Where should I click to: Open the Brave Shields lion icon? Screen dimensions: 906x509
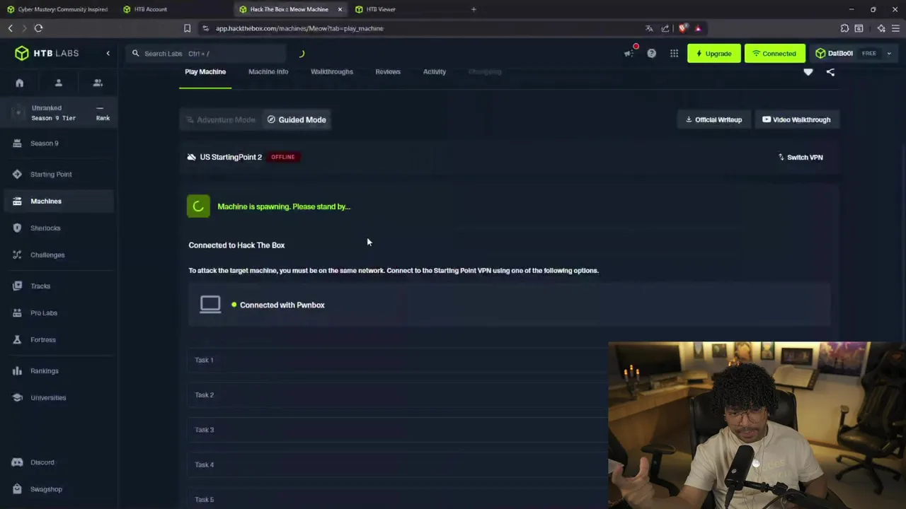pyautogui.click(x=682, y=28)
